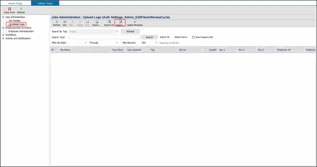Enable the Show Property Grid checkbox

point(193,37)
